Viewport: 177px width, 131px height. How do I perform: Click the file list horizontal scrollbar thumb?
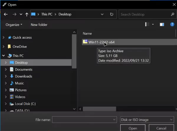(99, 109)
